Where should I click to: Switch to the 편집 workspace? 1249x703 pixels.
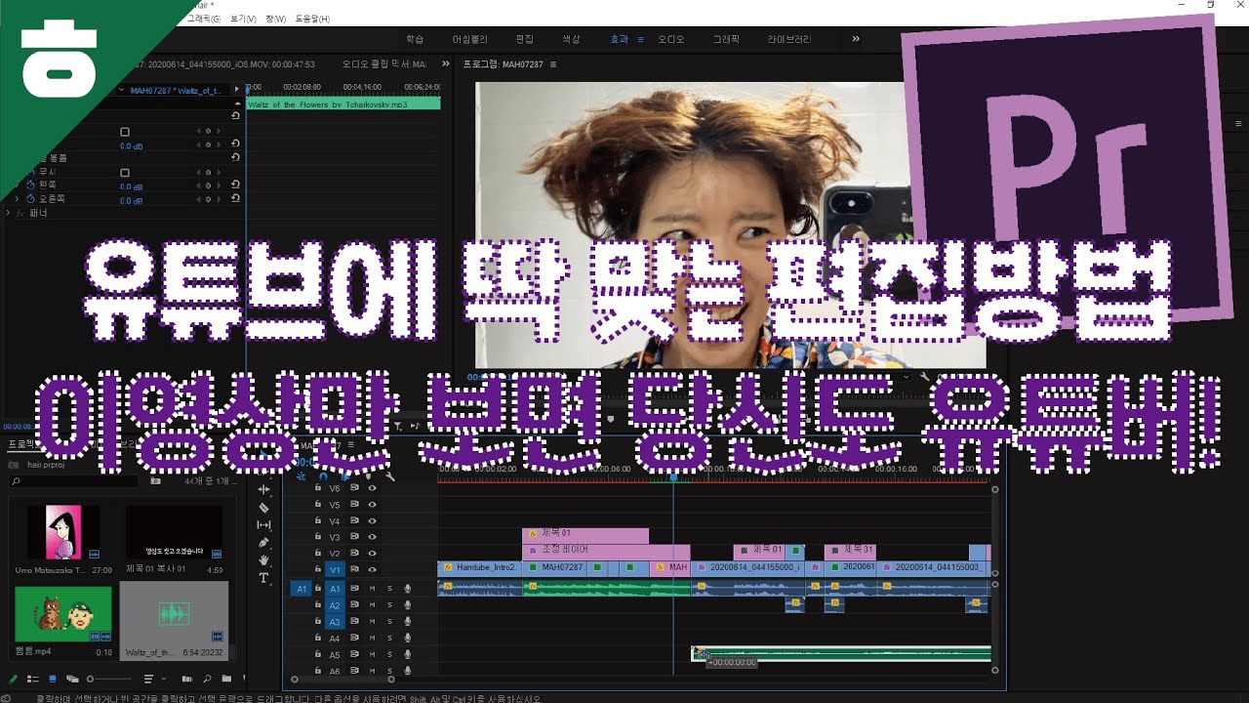(524, 39)
